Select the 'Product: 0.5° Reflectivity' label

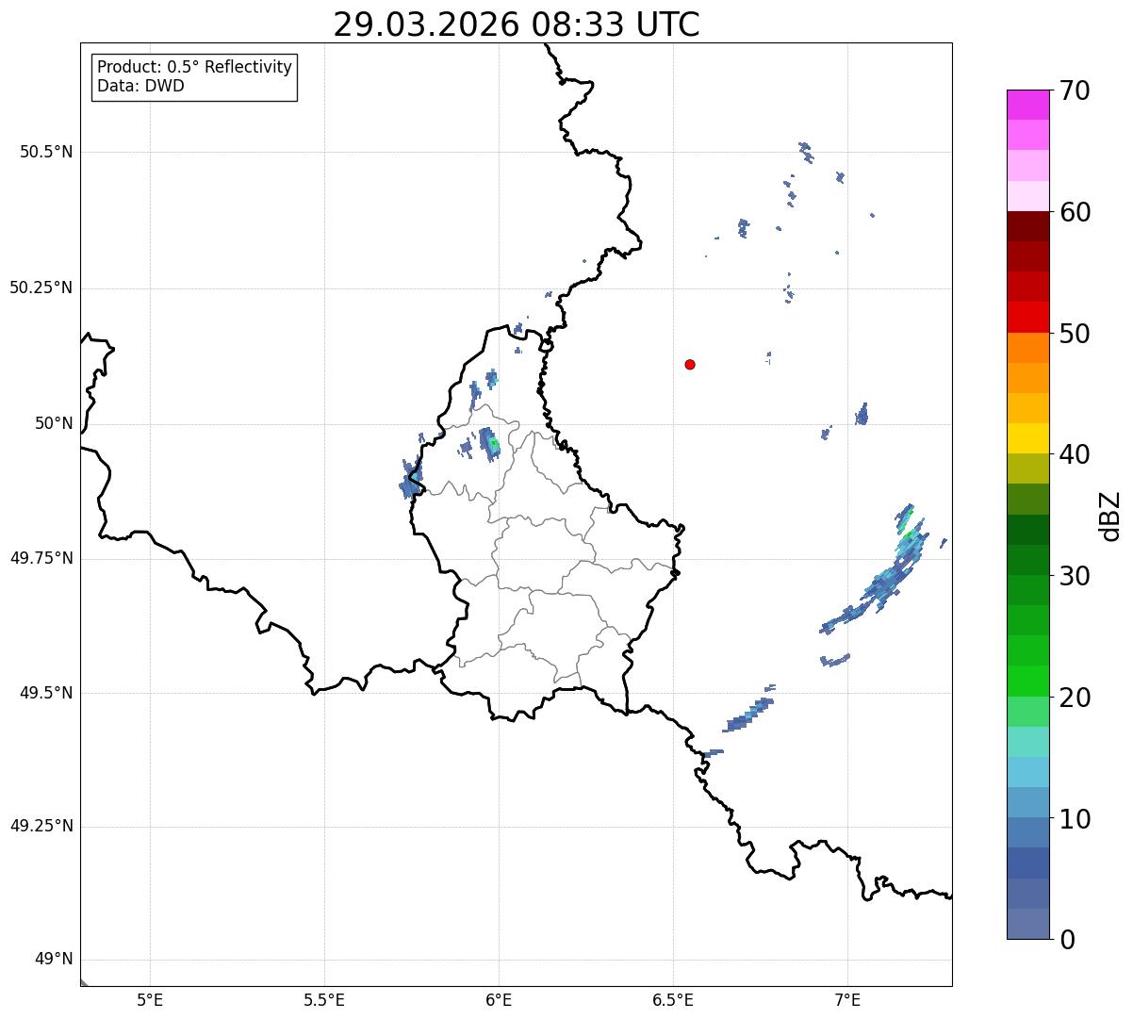point(194,67)
